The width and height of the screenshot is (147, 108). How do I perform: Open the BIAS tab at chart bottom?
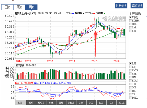point(71,103)
